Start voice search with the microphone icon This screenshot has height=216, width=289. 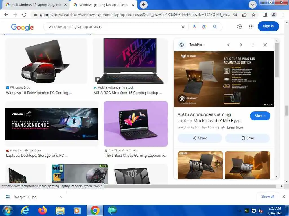[194, 27]
